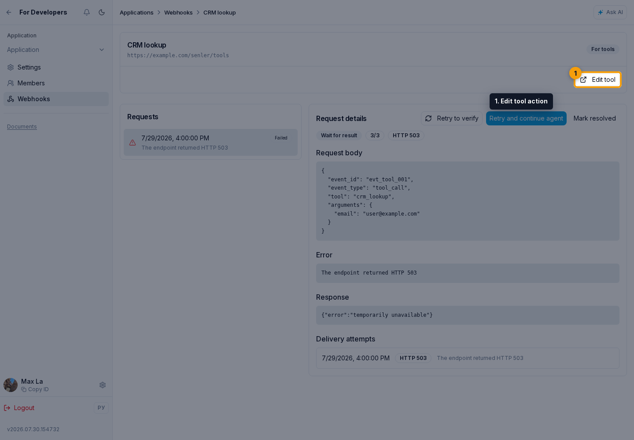Click the Members people icon
This screenshot has width=634, height=440.
(11, 83)
